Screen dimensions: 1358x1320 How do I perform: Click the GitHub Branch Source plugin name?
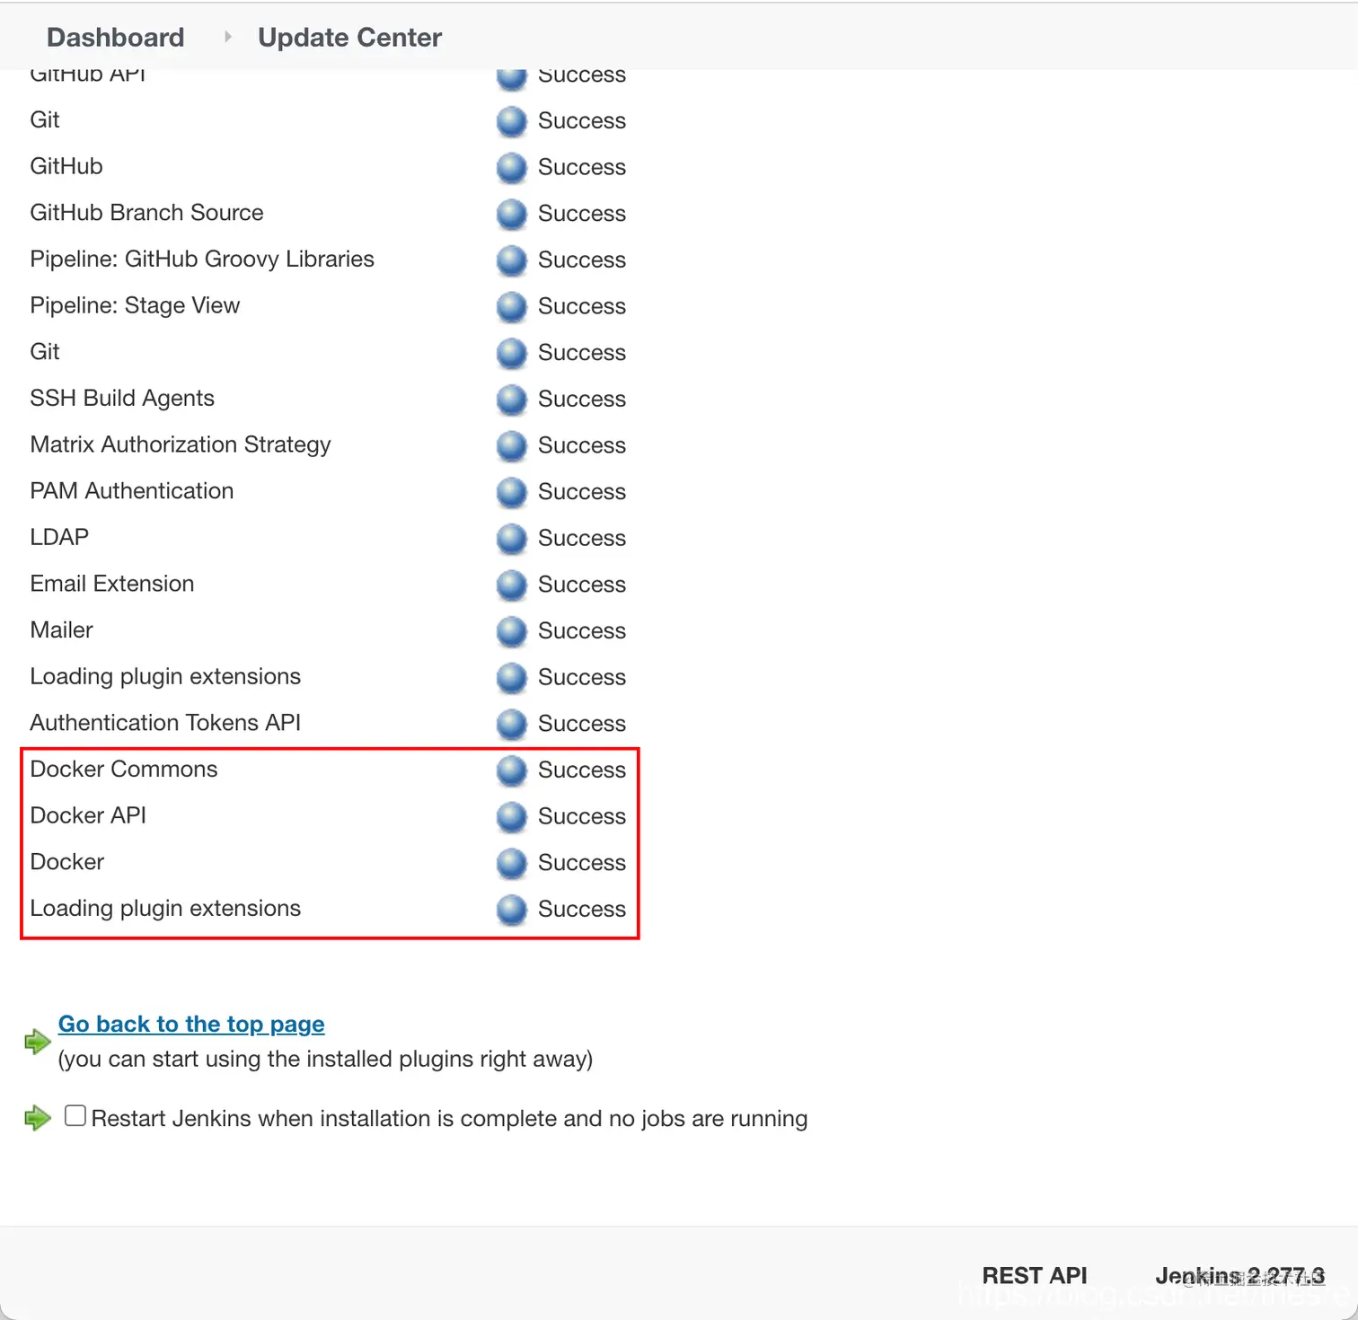pos(146,213)
